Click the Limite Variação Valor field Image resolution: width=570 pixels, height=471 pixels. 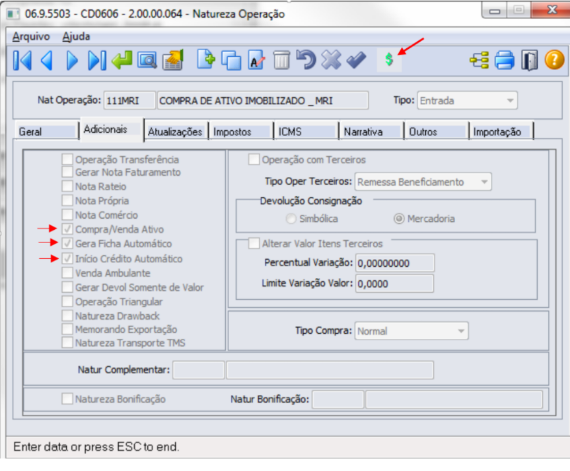395,283
